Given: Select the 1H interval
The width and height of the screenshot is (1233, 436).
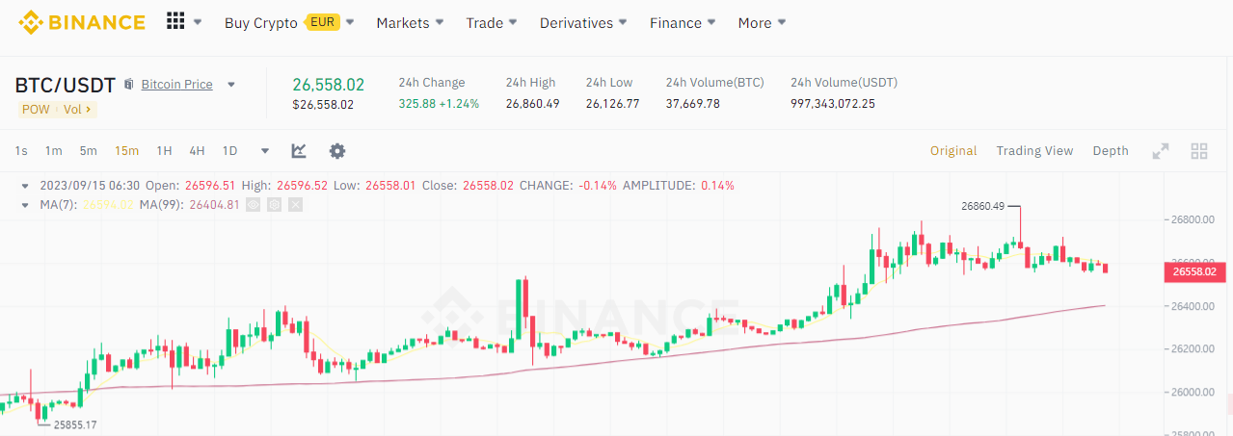Looking at the screenshot, I should click(164, 150).
